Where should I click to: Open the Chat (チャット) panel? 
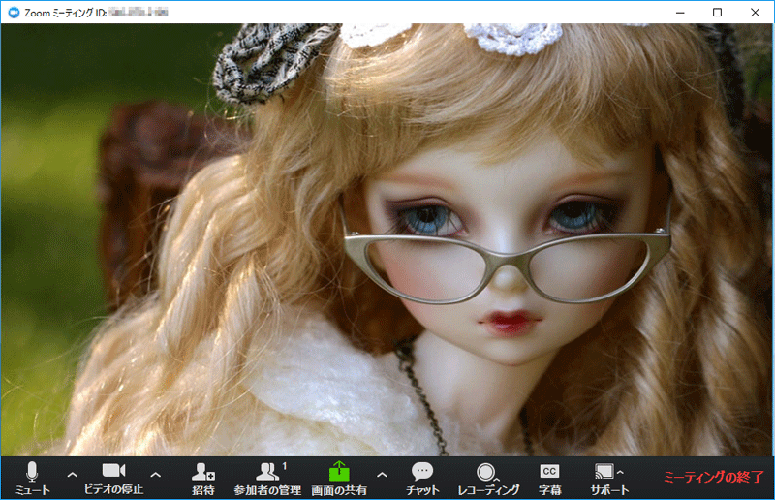point(422,477)
